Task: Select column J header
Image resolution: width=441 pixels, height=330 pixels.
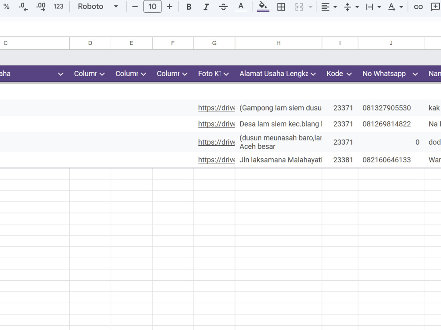Action: pyautogui.click(x=391, y=43)
